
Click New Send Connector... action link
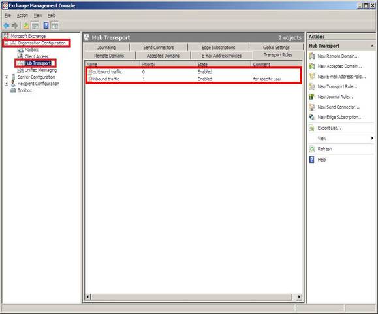coord(338,107)
